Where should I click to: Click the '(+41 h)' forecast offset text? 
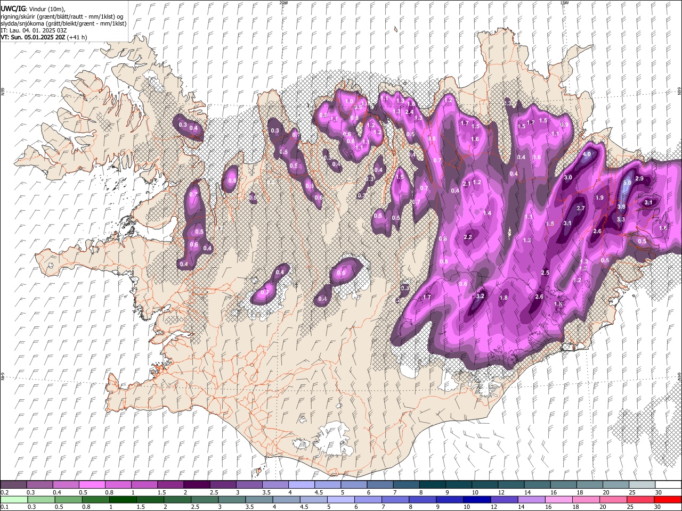coord(78,37)
